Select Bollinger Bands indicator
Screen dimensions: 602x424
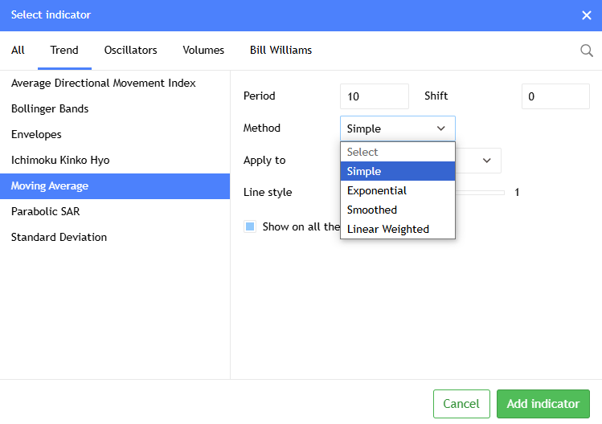(x=115, y=109)
